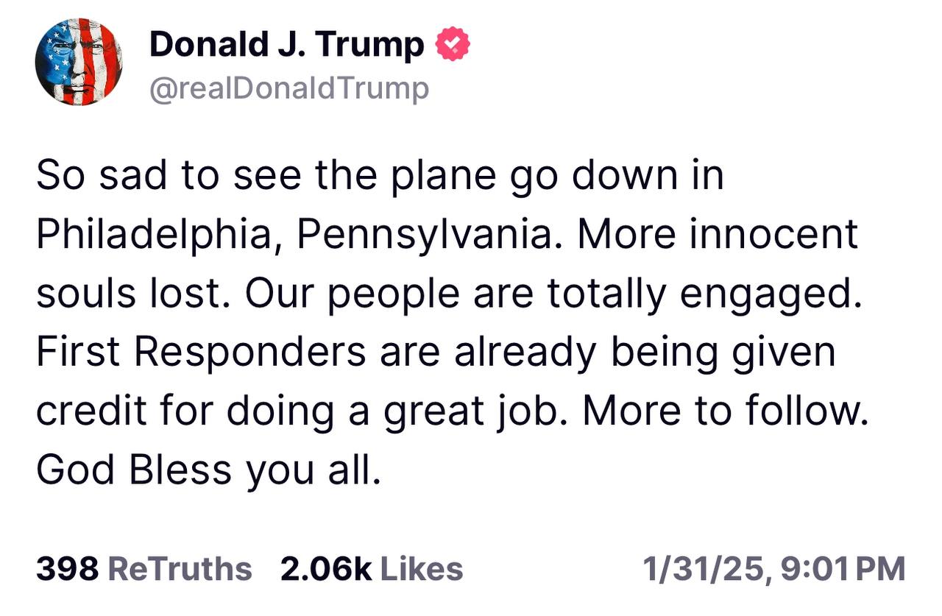Click the word "Philadelphia" in the post
This screenshot has height=616, width=942.
[x=154, y=235]
